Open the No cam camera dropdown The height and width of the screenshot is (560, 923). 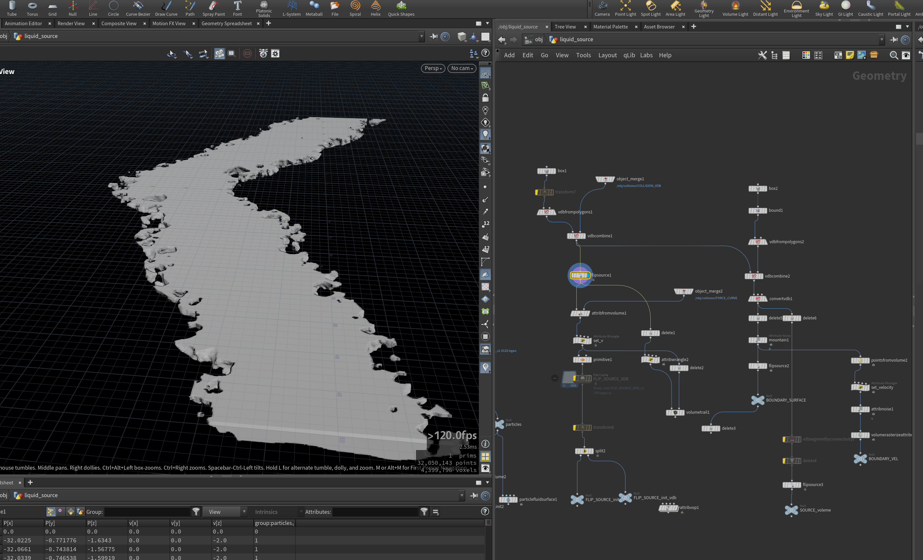click(x=462, y=68)
